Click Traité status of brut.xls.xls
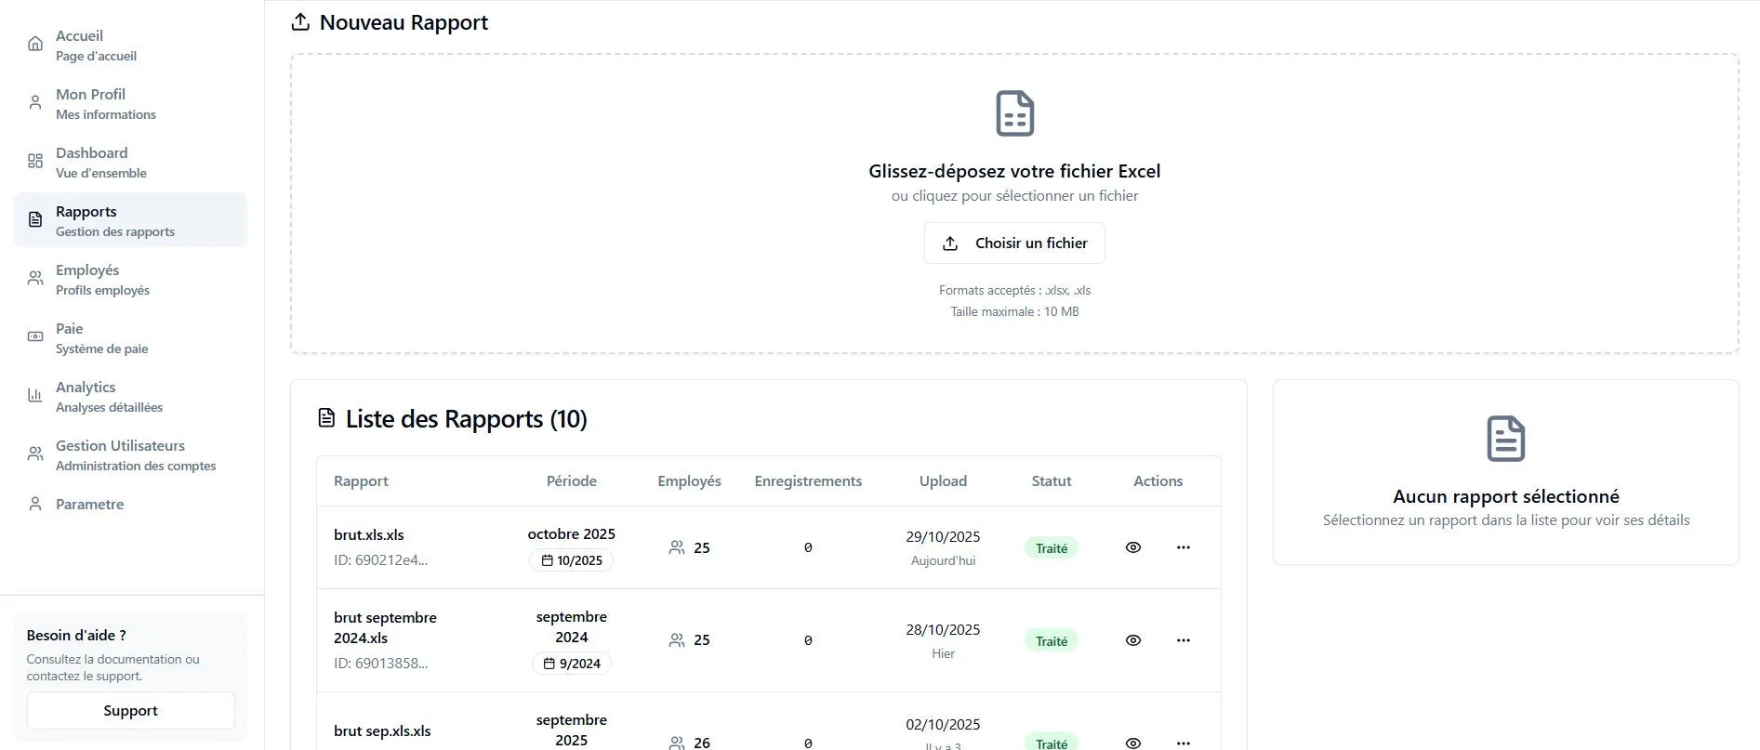The height and width of the screenshot is (750, 1760). coord(1052,548)
